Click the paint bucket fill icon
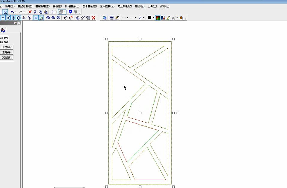287x188 pixels. (181, 18)
